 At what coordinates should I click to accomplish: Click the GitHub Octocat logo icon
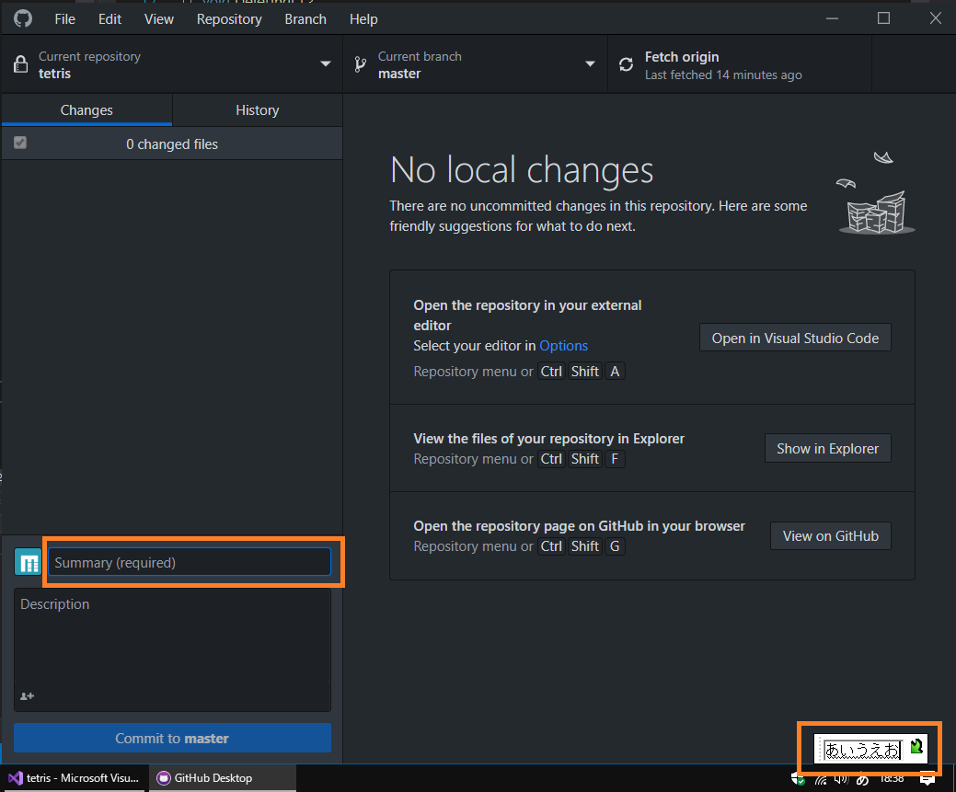tap(23, 18)
